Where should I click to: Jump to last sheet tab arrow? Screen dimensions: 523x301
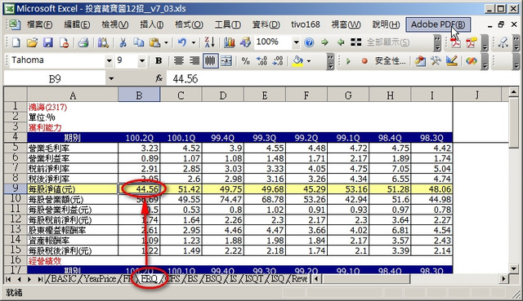(40, 279)
